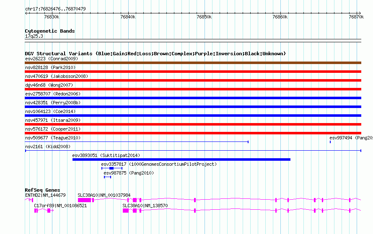Screen dimensions: 373x234
Task: Click the esv997494 variant marker
Action: 330,142
